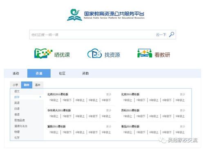Open the 找资源 cloud icon
This screenshot has width=204, height=149.
coord(94,53)
